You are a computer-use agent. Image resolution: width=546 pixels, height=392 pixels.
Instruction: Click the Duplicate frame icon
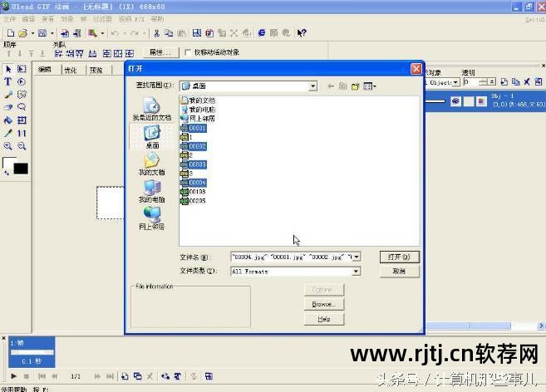138,376
